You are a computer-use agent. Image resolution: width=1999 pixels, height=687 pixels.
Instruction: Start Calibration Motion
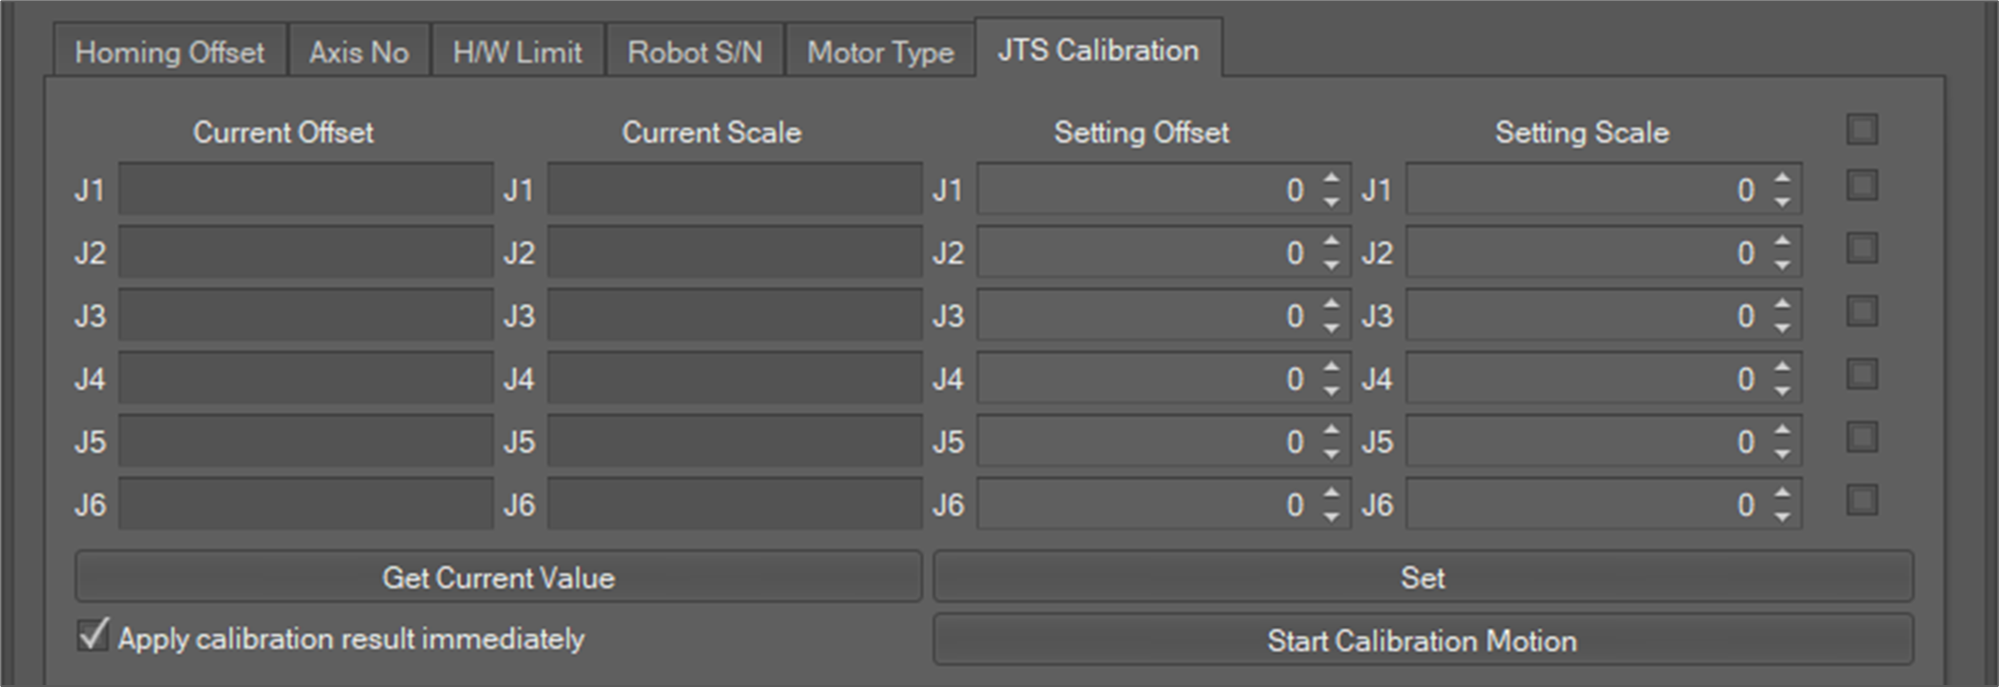(x=1422, y=640)
